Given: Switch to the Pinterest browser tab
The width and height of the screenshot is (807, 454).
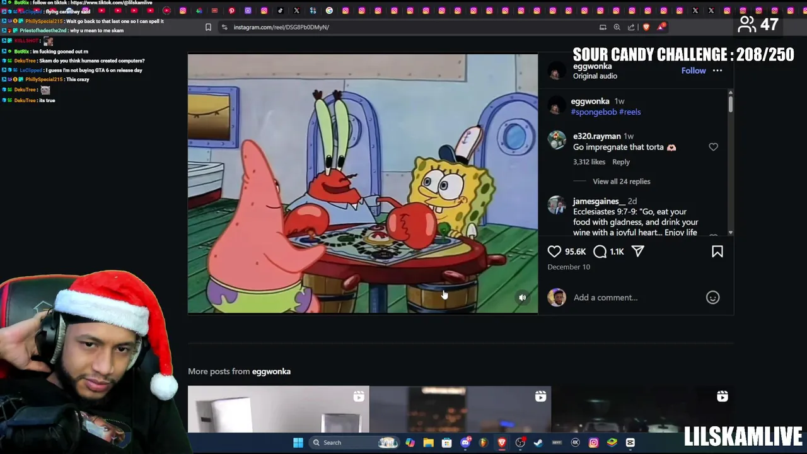Looking at the screenshot, I should coord(231,11).
